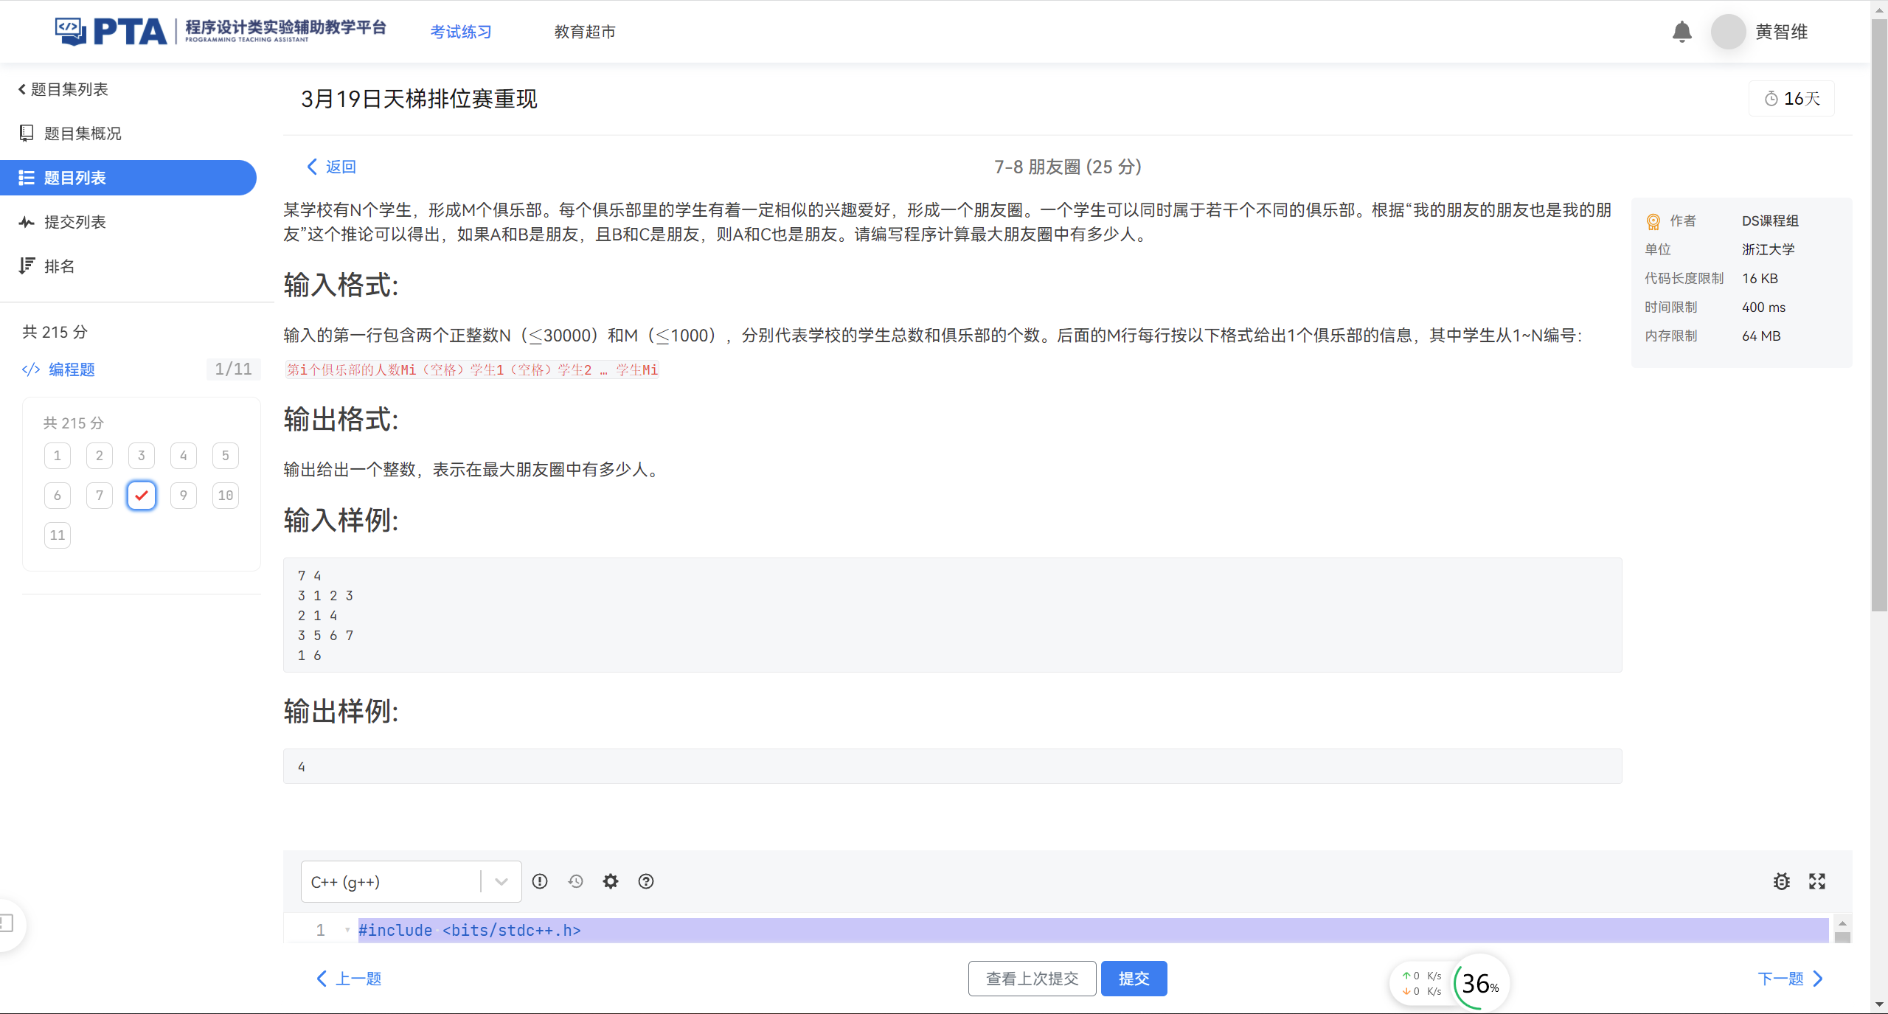Open editor settings gear icon

point(611,881)
